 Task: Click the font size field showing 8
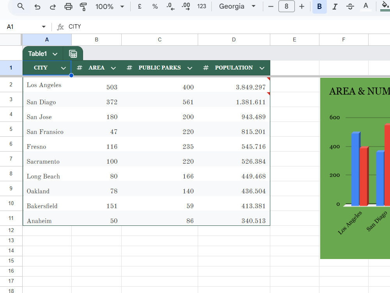coord(287,7)
